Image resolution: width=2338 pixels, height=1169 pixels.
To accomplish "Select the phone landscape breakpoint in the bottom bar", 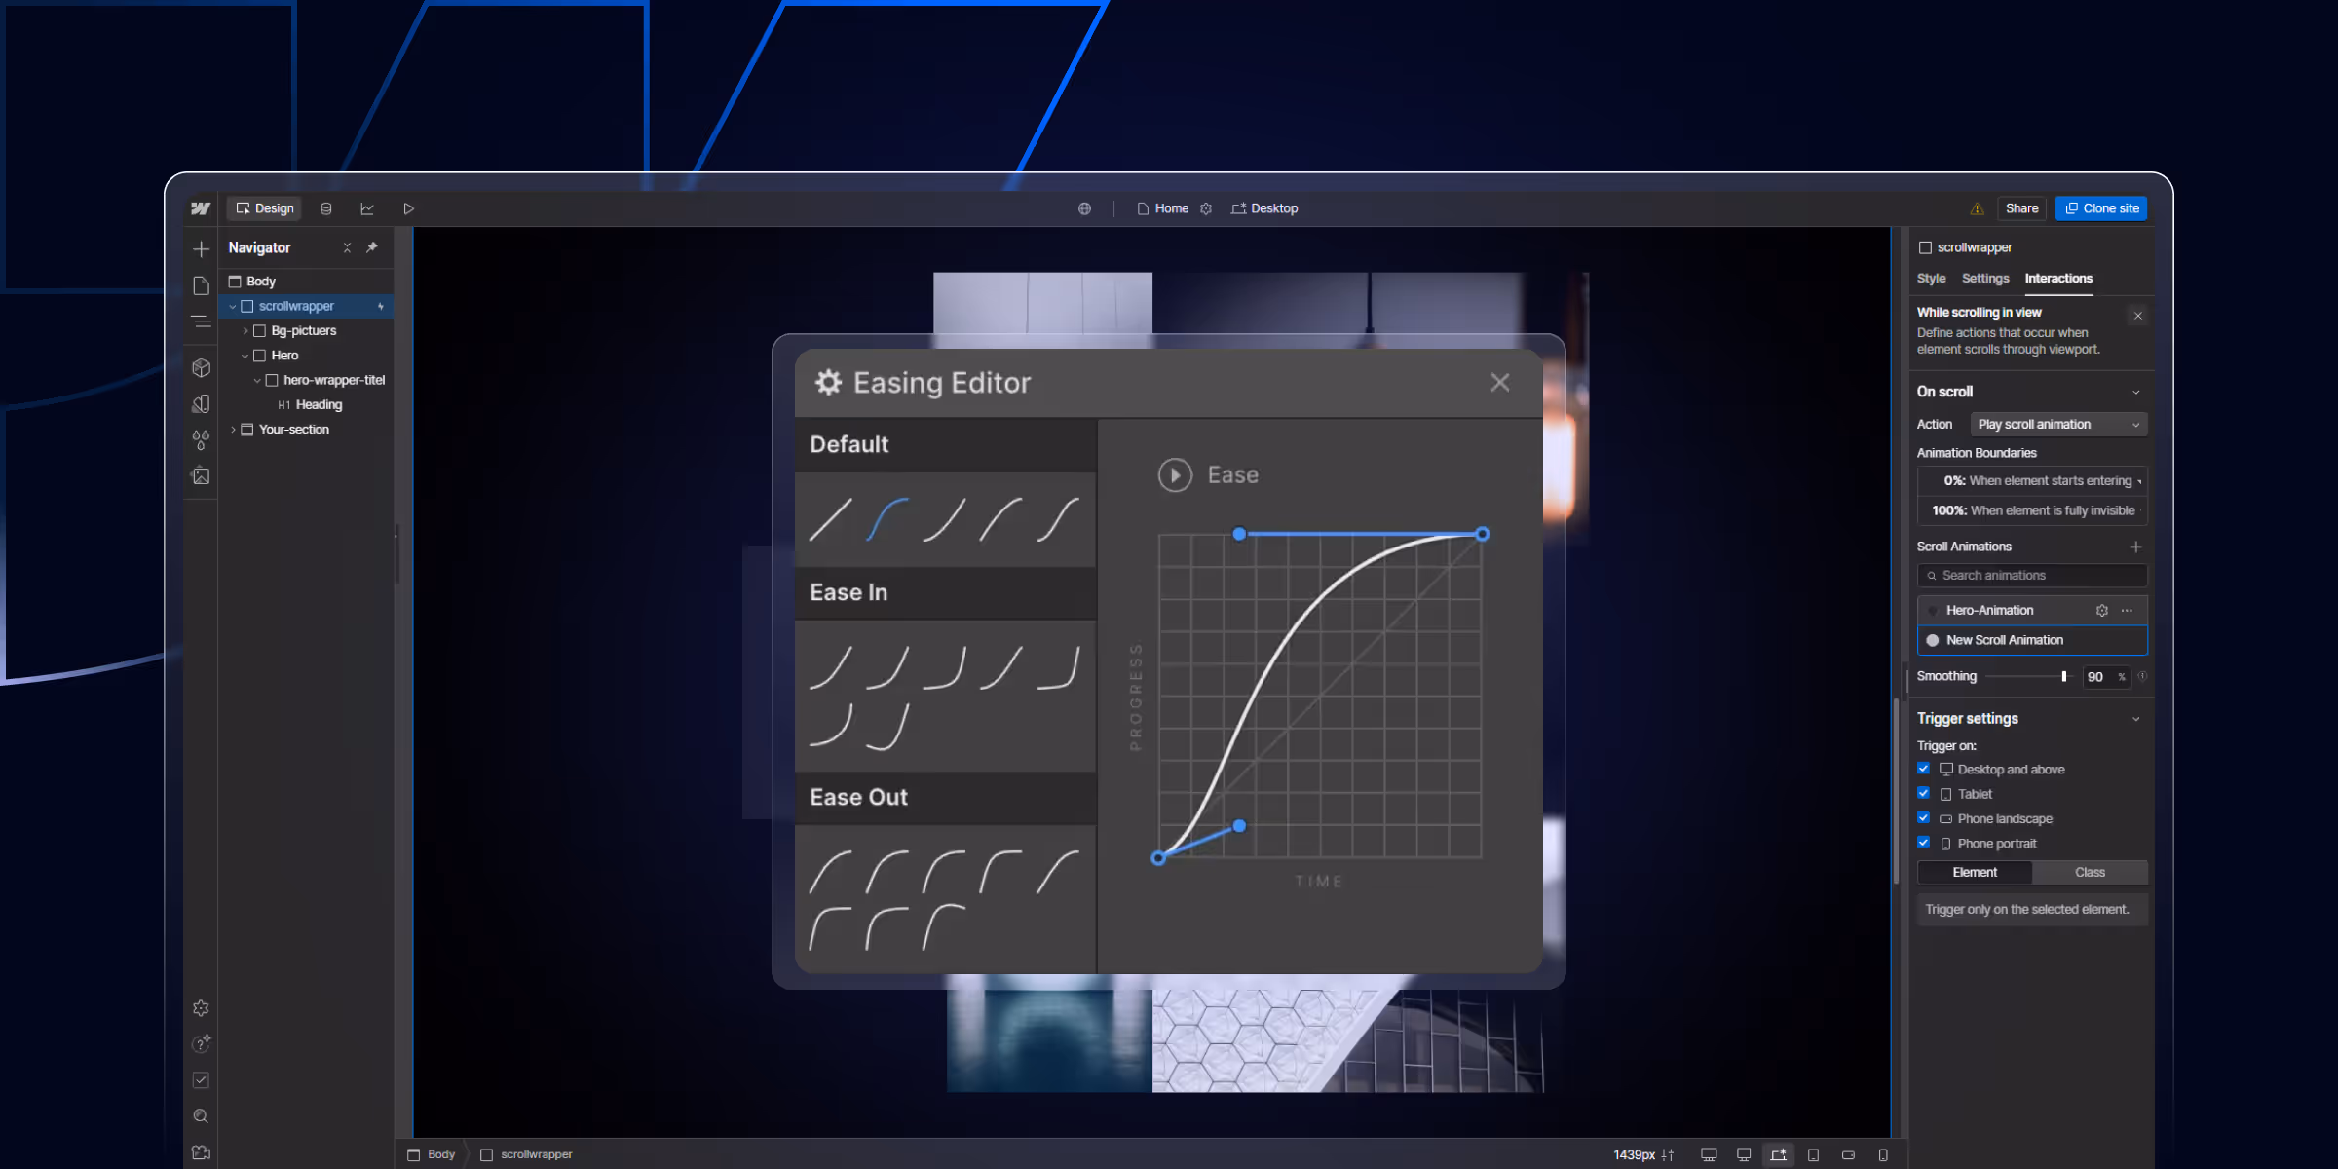I will click(x=1848, y=1154).
